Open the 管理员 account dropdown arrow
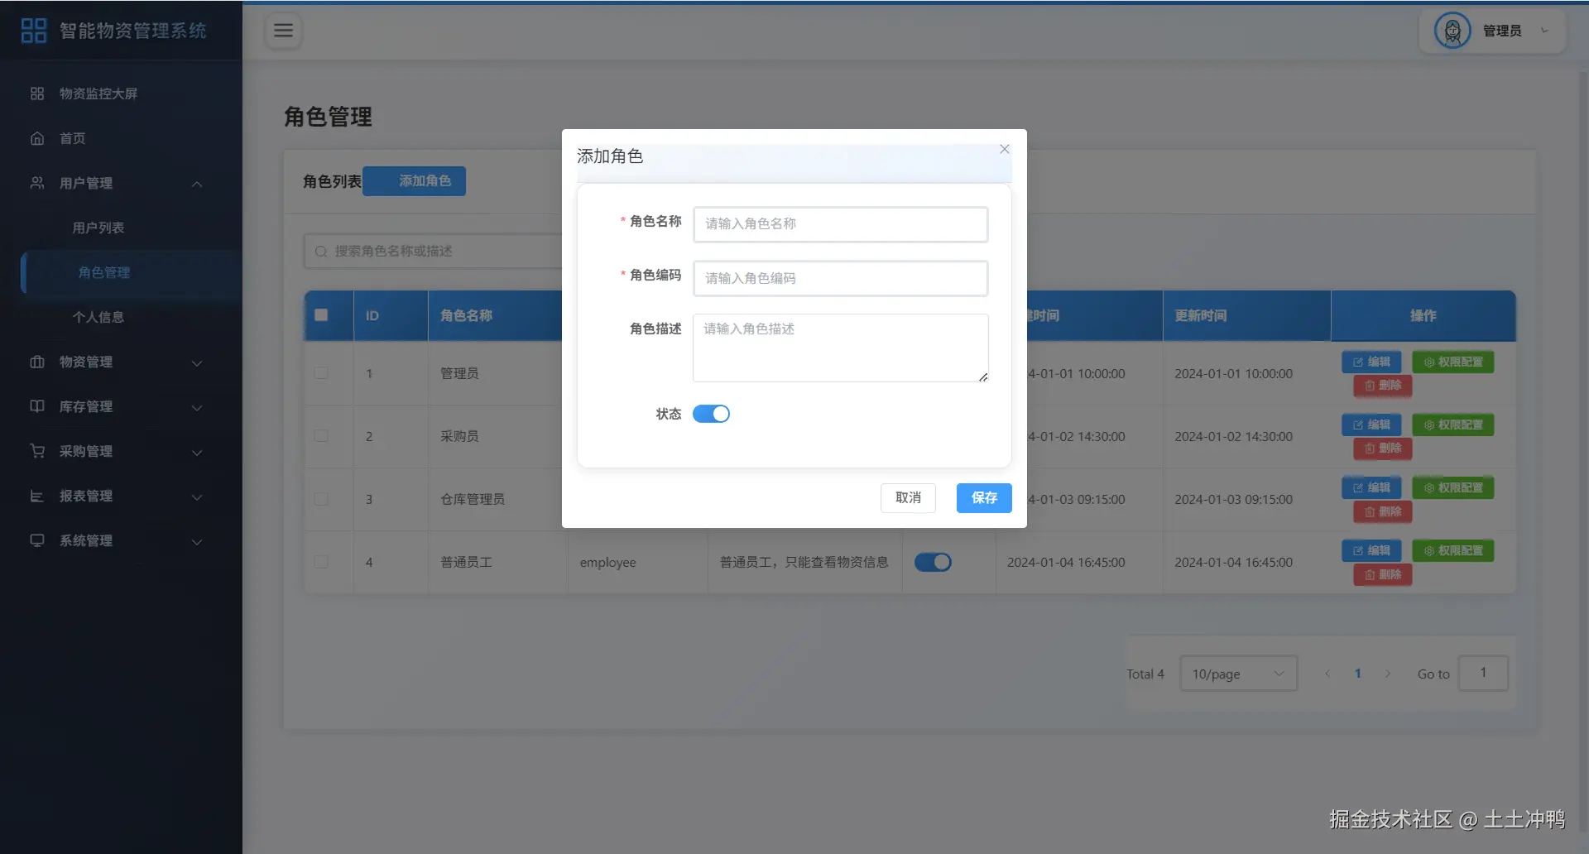The height and width of the screenshot is (854, 1589). click(x=1544, y=31)
